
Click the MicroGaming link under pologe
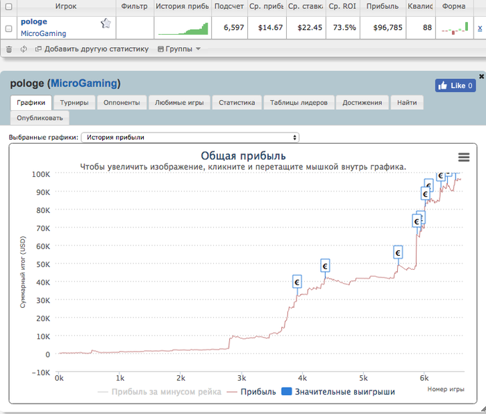pos(43,33)
